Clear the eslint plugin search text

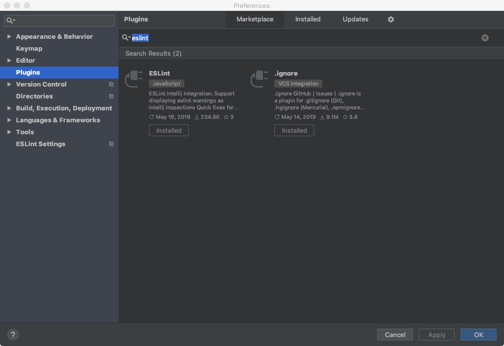(485, 38)
